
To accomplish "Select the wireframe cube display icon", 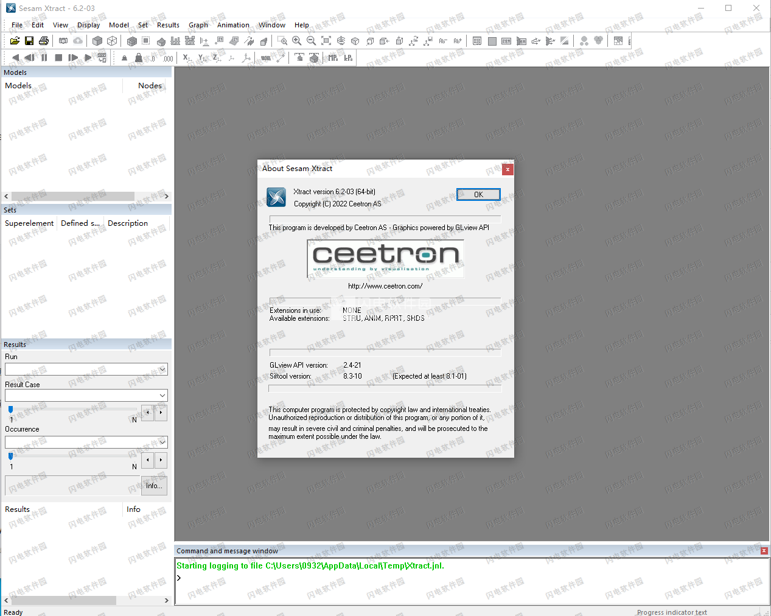I will pyautogui.click(x=112, y=41).
